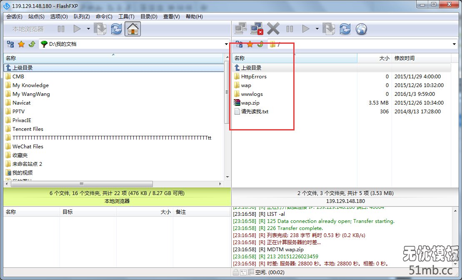Click the local pane transfer queue icon
The width and height of the screenshot is (462, 280).
[100, 29]
